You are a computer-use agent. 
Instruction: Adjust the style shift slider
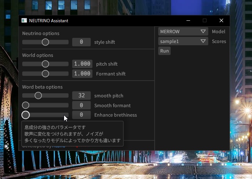pos(45,42)
